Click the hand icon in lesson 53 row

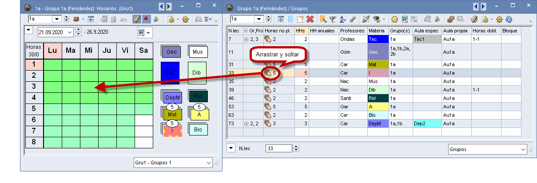(268, 107)
